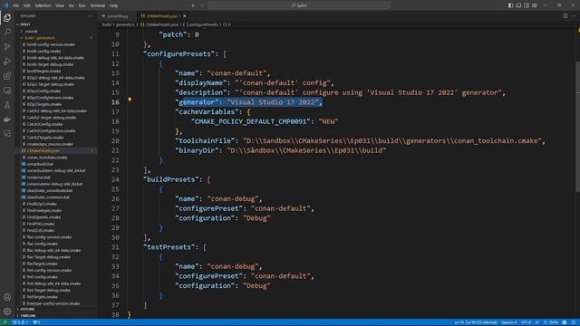Click the split editor right icon

565,16
